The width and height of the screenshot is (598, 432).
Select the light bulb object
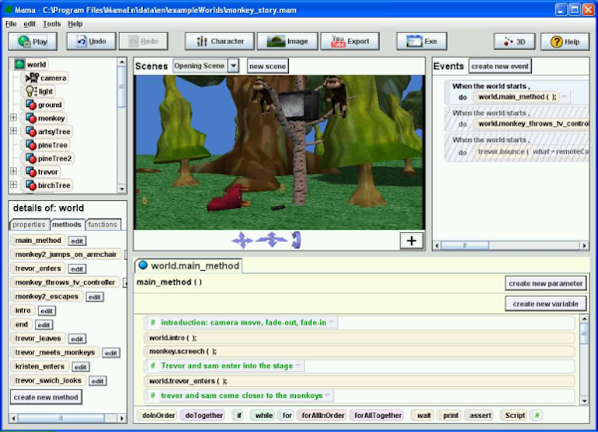[40, 91]
